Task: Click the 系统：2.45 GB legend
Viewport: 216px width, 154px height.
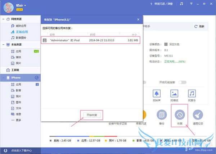Action: coord(60,141)
